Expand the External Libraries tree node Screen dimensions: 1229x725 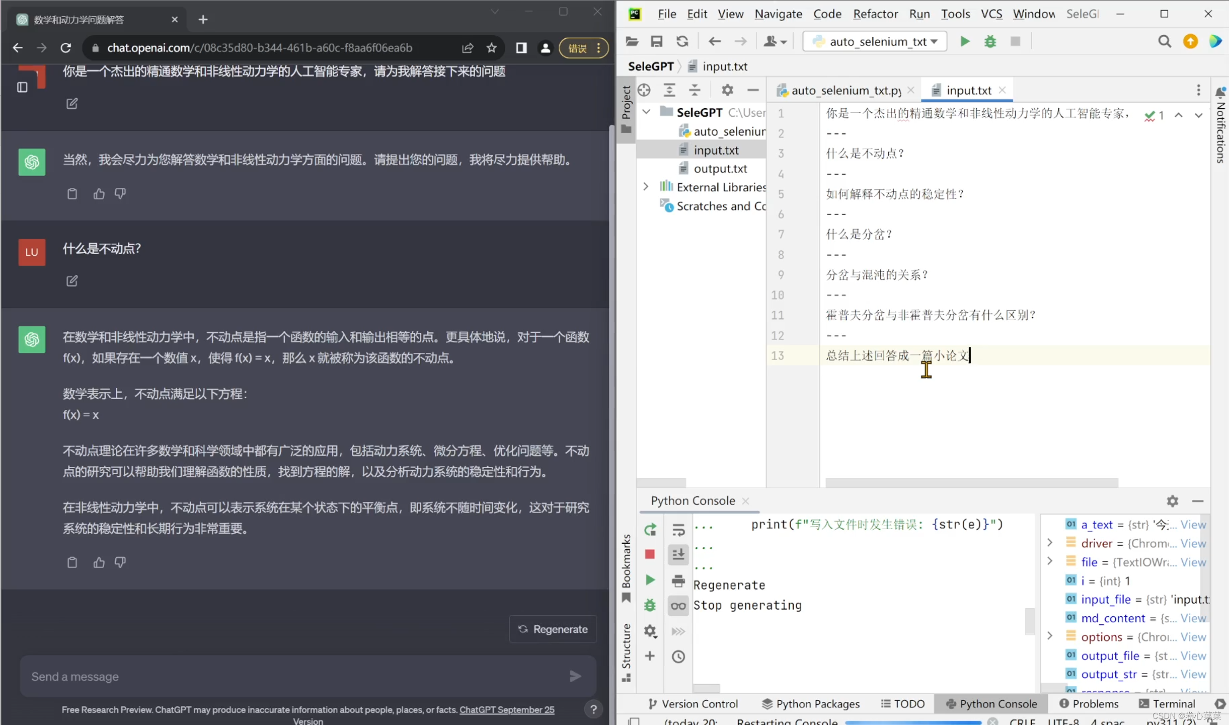click(x=646, y=187)
